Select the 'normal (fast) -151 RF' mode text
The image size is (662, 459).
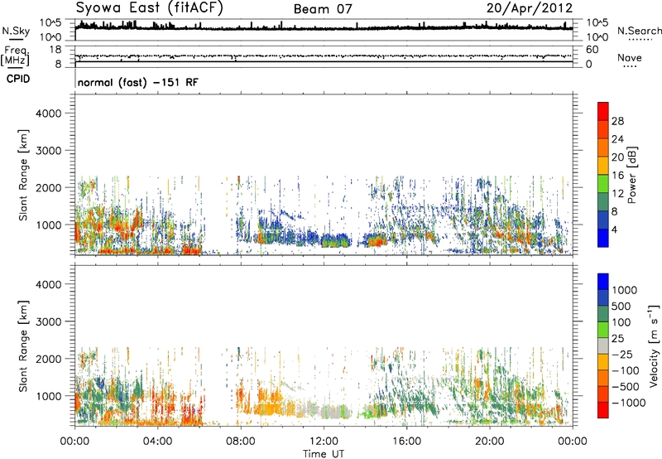click(137, 82)
